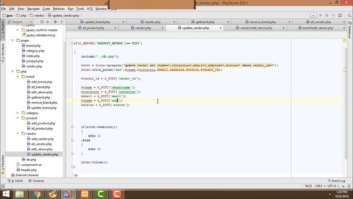Collapse the vendor folder

(x=18, y=134)
